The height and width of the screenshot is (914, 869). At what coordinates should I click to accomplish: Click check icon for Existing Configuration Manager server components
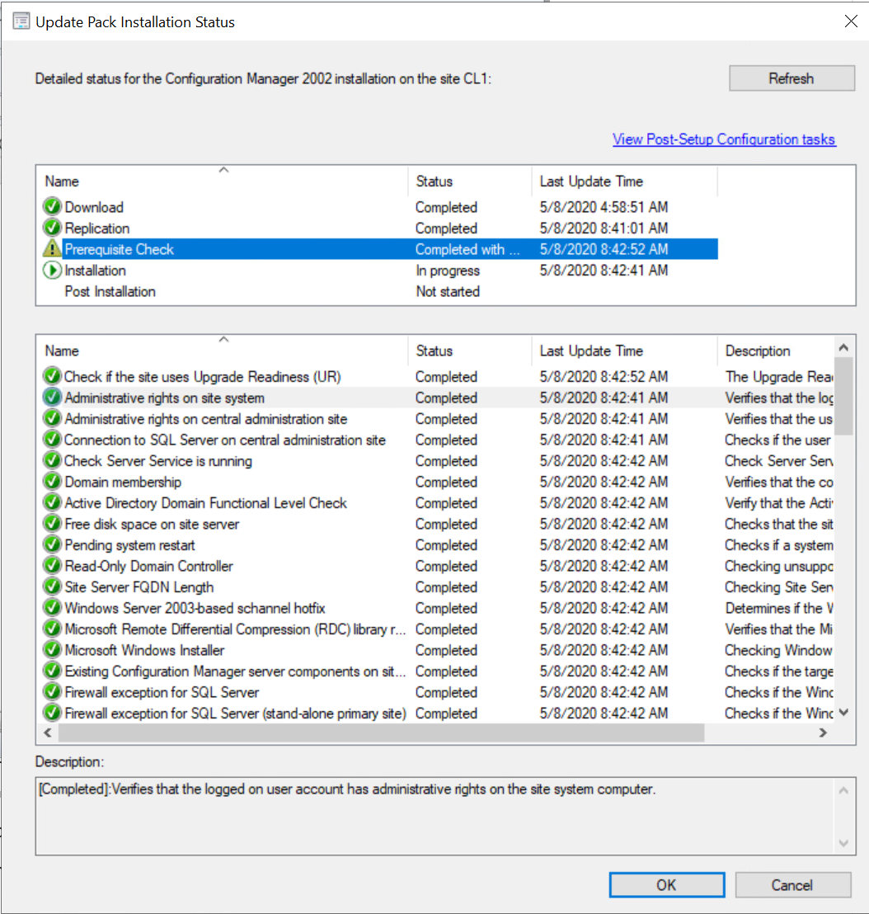click(x=52, y=671)
